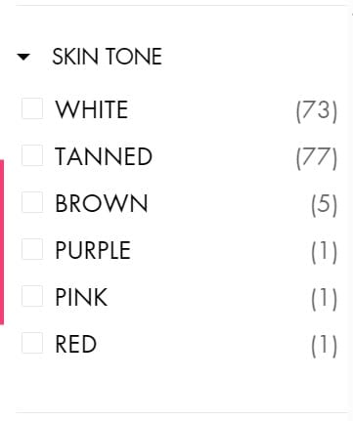Screen dimensions: 353x421
Task: Click the (73) count beside WHITE
Action: [x=317, y=110]
